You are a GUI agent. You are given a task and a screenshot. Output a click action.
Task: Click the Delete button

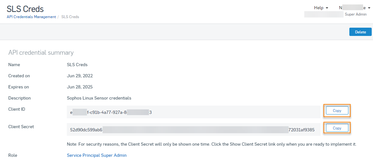(360, 32)
